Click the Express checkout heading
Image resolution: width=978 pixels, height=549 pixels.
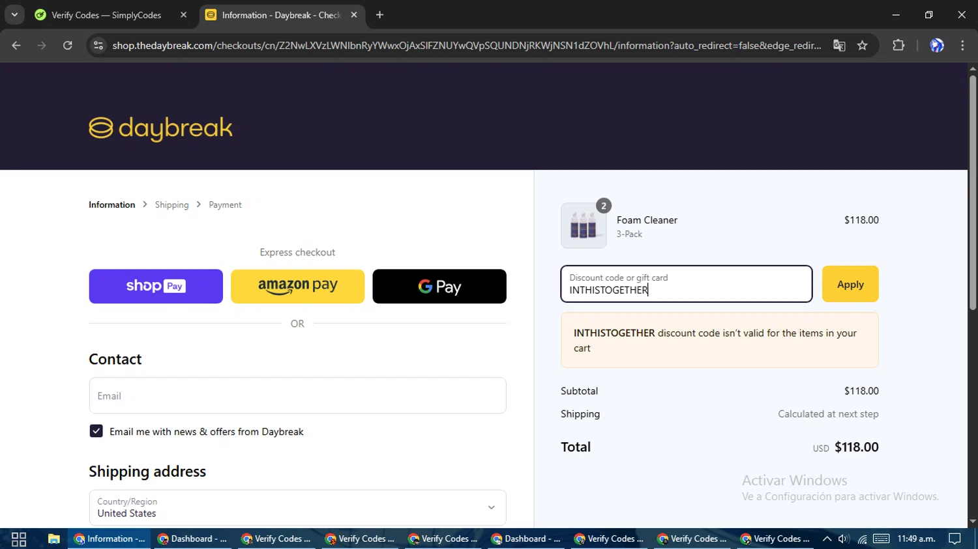297,252
